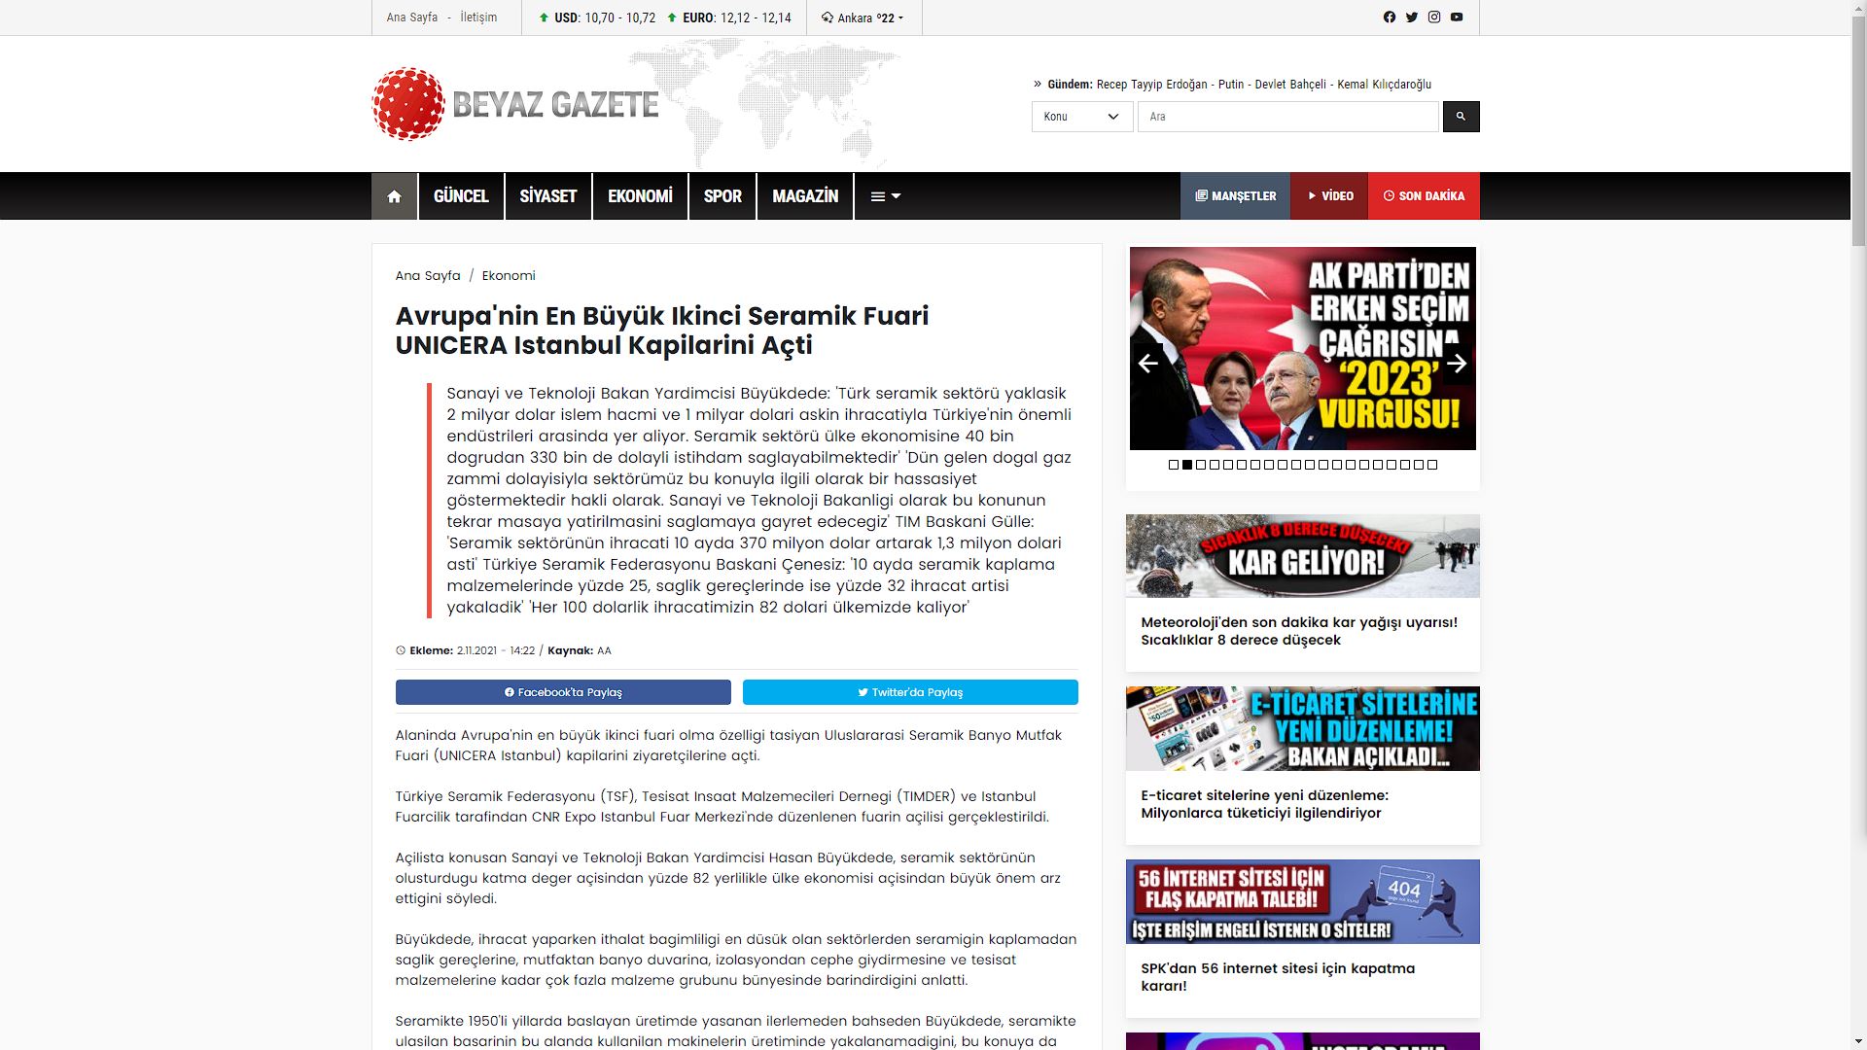Go to the home icon in navbar
The height and width of the screenshot is (1050, 1867).
394,196
